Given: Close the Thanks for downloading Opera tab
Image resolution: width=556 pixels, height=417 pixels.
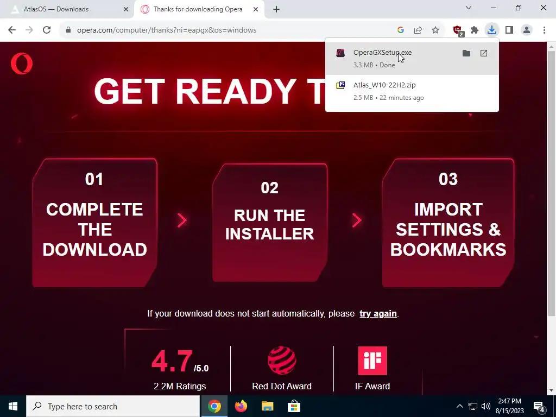Looking at the screenshot, I should 256,9.
